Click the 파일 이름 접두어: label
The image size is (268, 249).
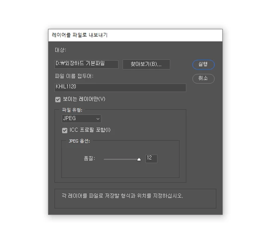tap(74, 76)
